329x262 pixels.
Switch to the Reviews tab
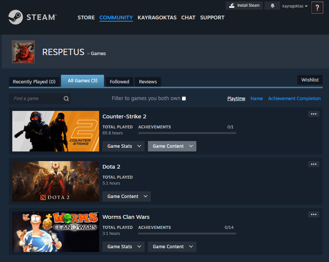148,82
